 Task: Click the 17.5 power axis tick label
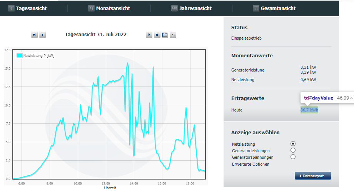(x=7, y=50)
